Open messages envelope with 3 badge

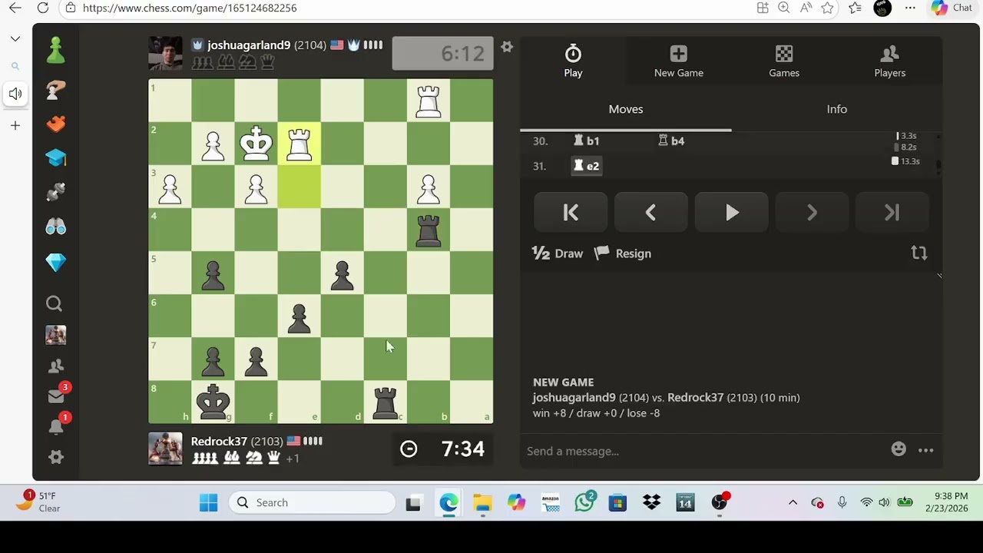point(56,396)
